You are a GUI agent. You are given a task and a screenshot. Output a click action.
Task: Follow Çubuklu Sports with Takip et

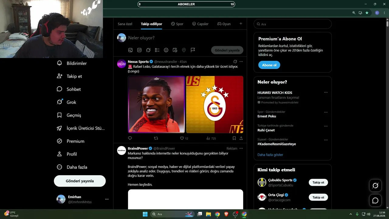318,182
